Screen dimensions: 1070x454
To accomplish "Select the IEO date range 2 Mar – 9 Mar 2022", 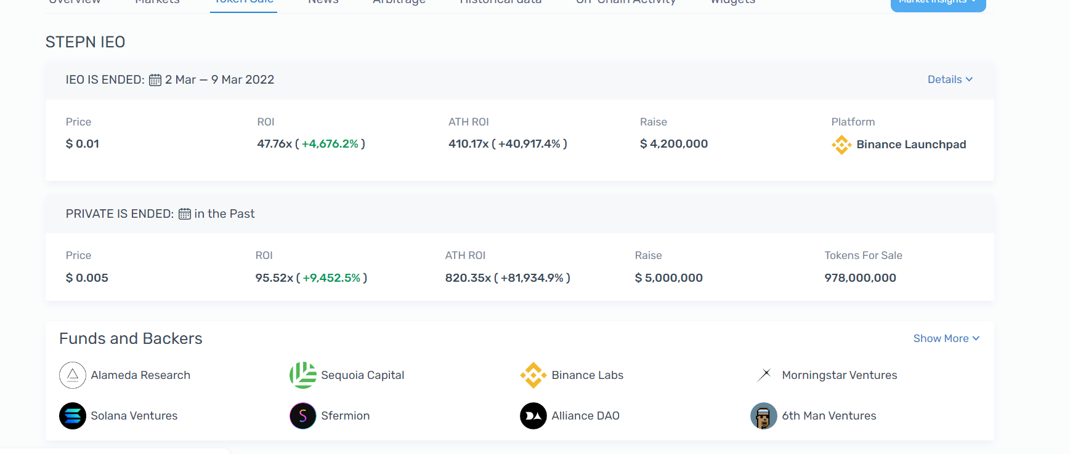I will pyautogui.click(x=219, y=80).
